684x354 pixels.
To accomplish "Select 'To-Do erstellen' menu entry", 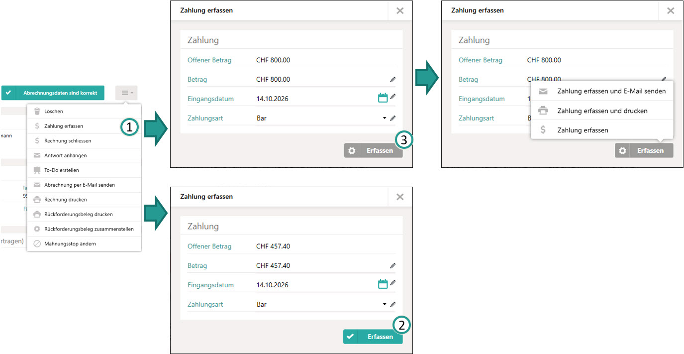I will click(84, 170).
